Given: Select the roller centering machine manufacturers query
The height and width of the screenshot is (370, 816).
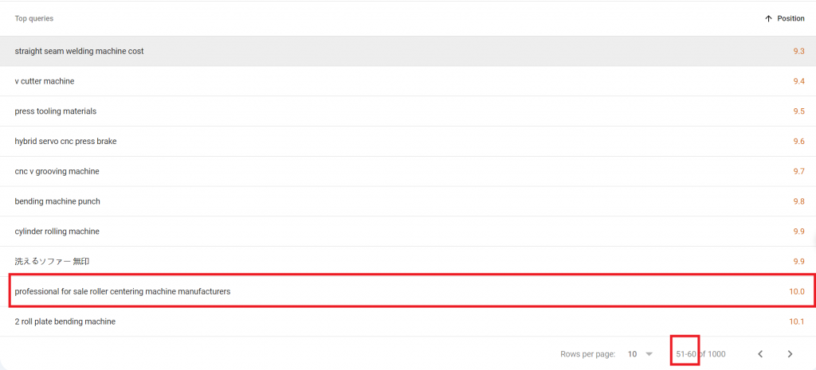Looking at the screenshot, I should (122, 291).
